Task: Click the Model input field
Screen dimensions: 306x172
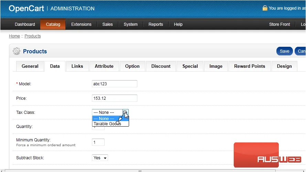Action: coord(115,84)
